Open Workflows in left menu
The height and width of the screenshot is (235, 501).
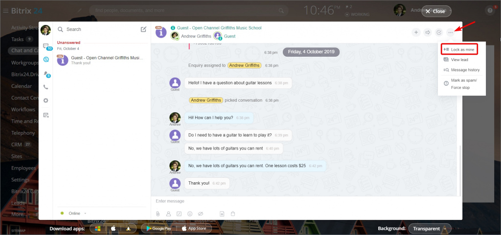point(23,109)
